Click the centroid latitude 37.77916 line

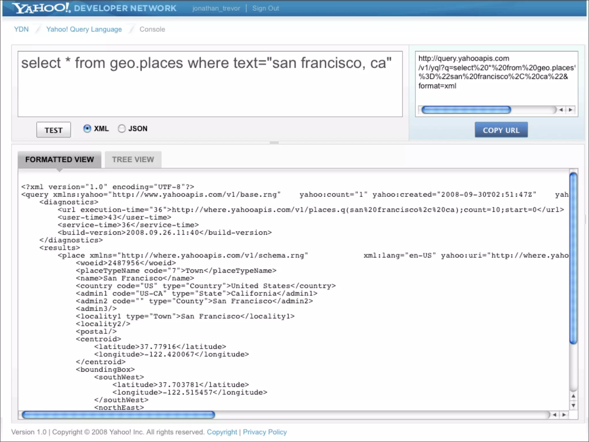(160, 347)
